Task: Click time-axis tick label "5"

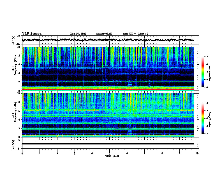Action: 110,153
